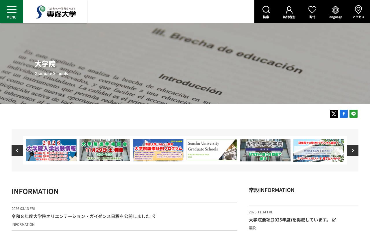The image size is (370, 231).
Task: Open the 検索 search icon
Action: pos(266,12)
